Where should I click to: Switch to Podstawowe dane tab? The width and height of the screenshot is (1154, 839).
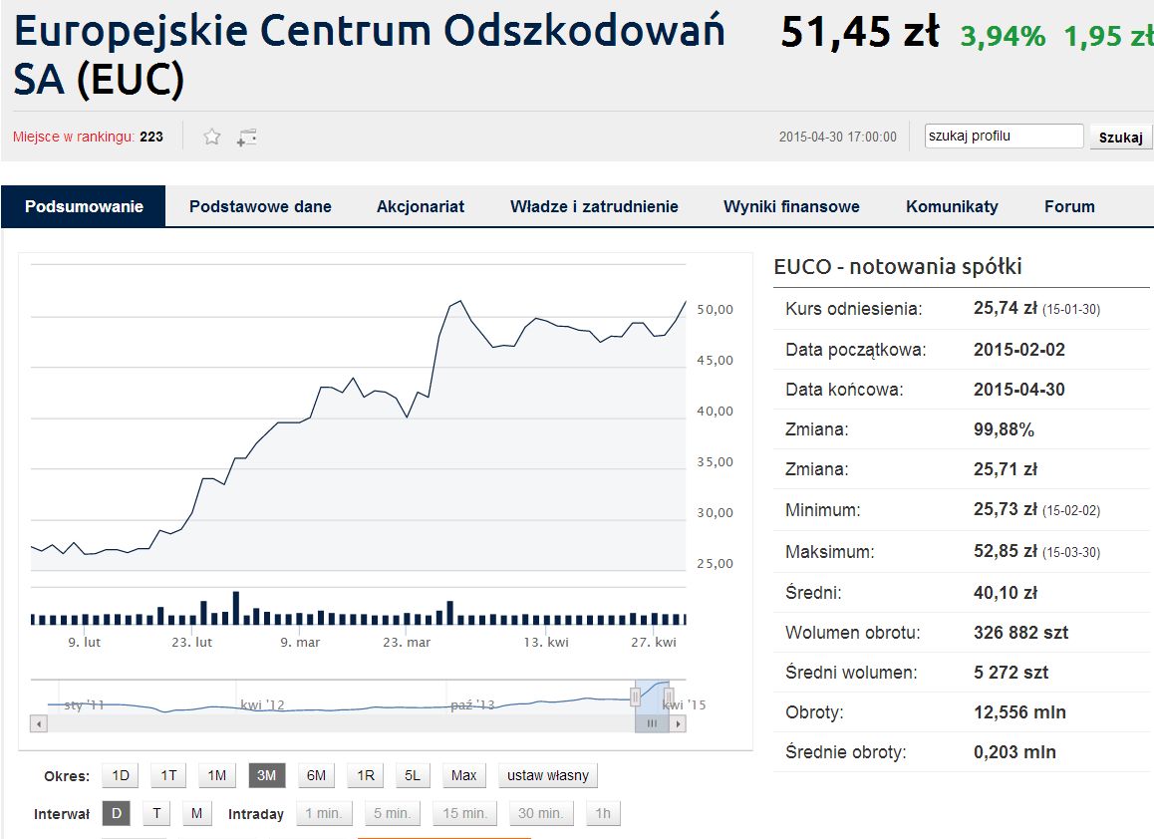pos(260,207)
